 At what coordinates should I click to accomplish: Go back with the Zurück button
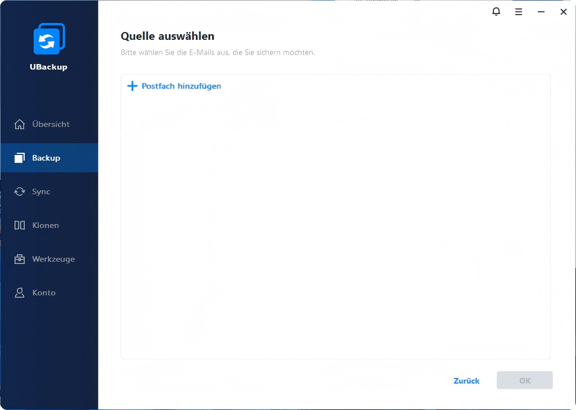[x=466, y=381]
